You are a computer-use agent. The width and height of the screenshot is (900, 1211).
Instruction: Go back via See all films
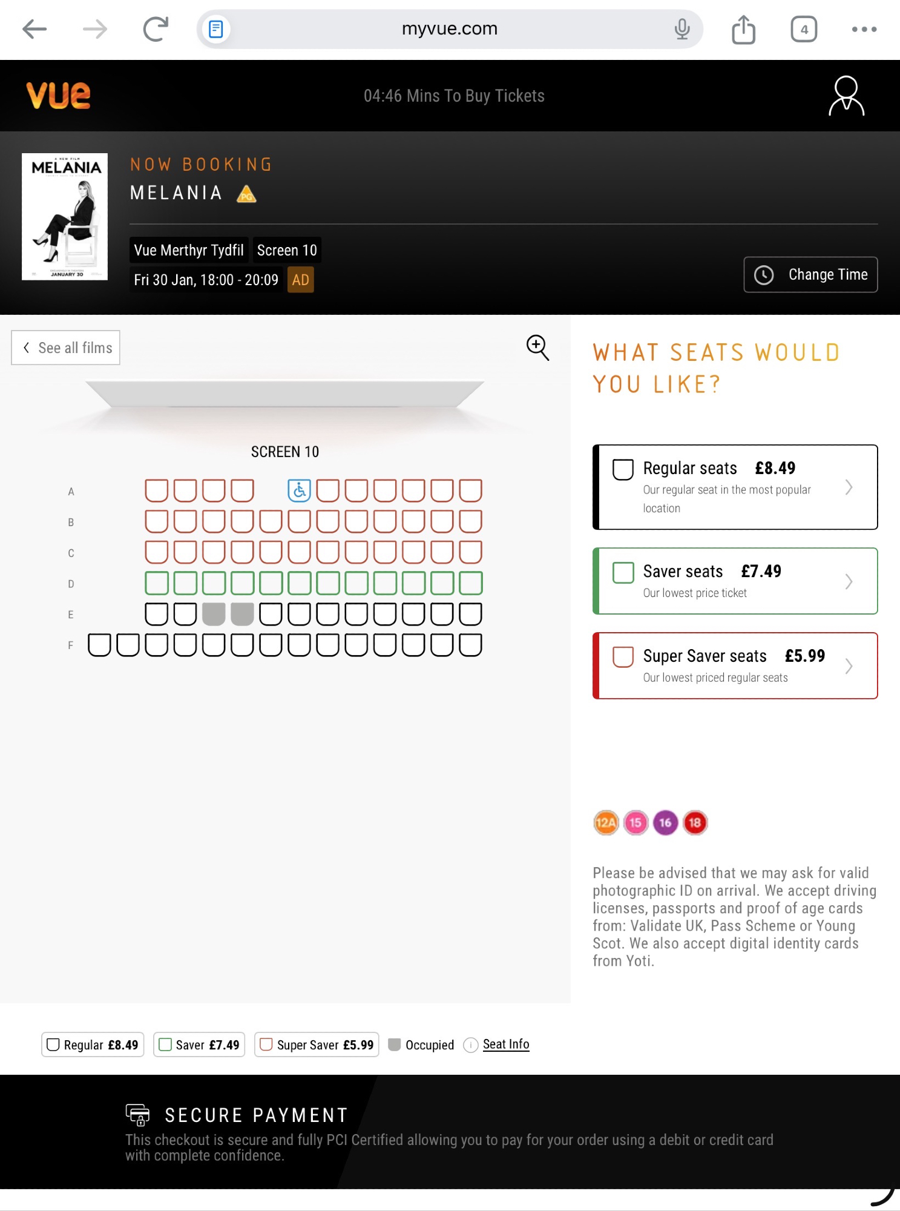(x=66, y=348)
